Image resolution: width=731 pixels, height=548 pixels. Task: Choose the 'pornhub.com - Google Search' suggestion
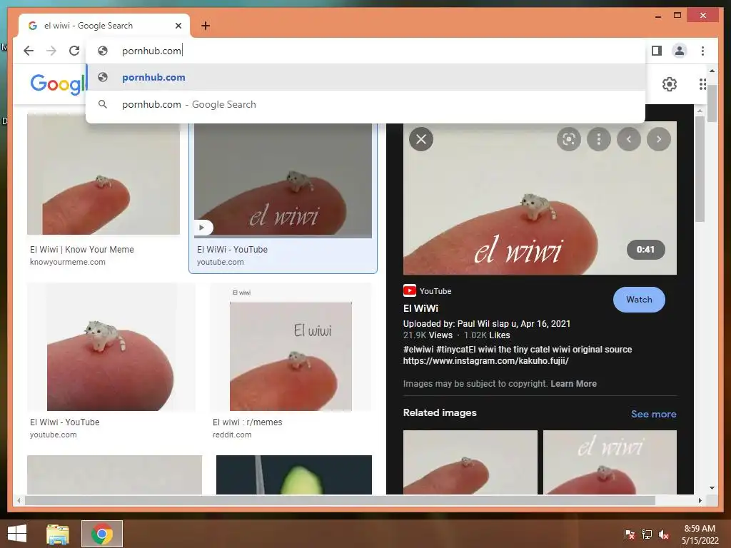coord(365,104)
